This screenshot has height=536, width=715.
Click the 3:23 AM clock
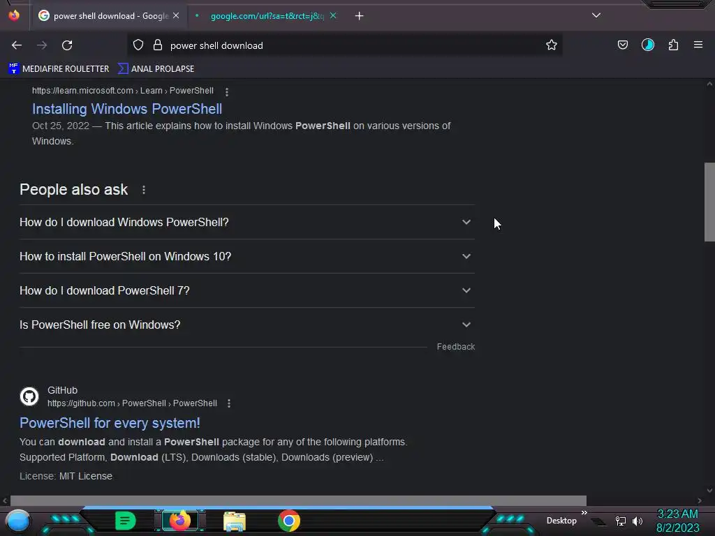point(677,514)
